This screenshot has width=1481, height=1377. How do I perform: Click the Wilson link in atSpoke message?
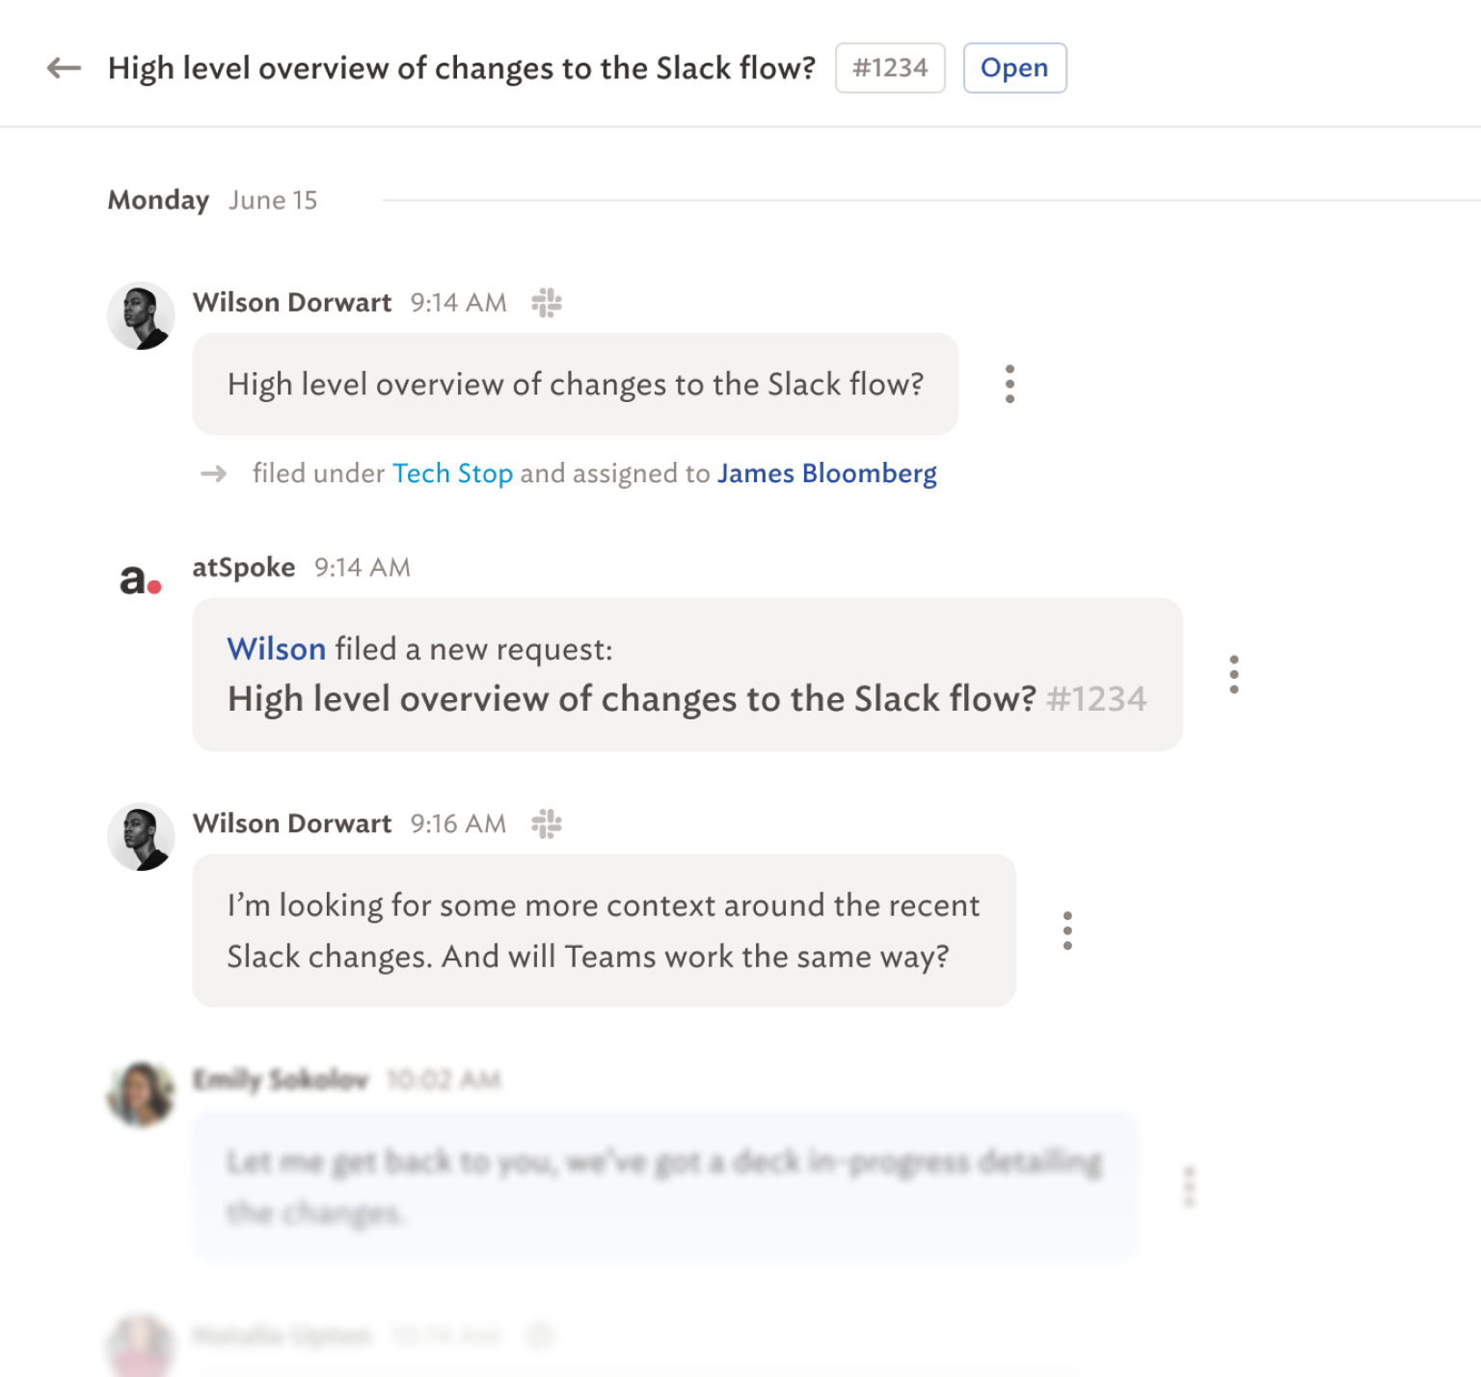[x=277, y=649]
